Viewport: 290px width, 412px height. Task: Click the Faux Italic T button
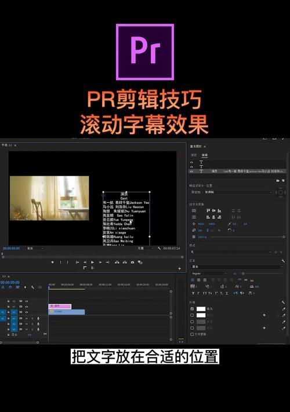click(x=198, y=293)
